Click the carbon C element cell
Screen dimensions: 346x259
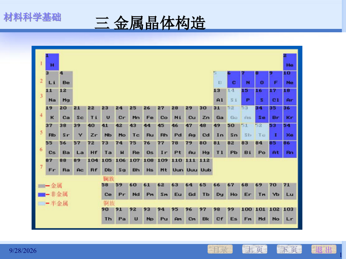point(234,80)
